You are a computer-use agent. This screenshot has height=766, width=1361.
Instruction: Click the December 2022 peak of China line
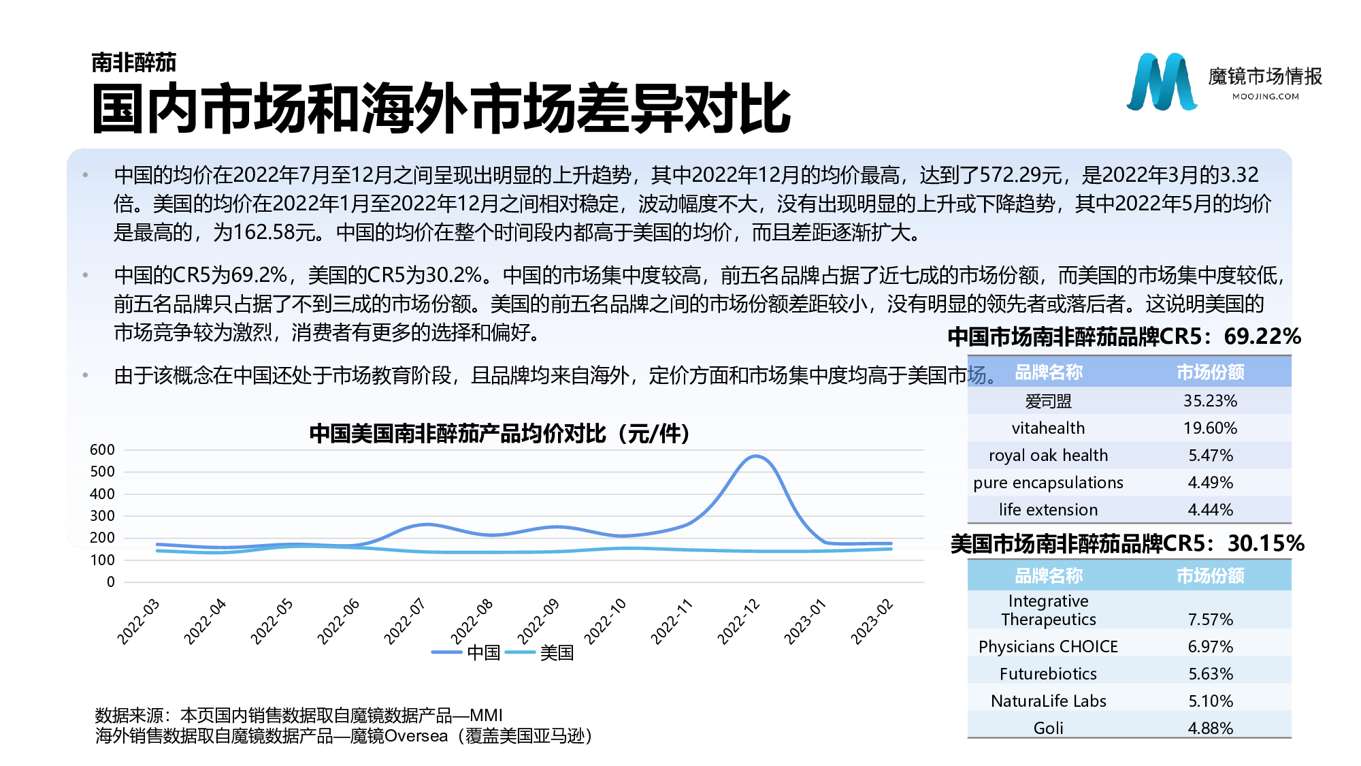coord(756,456)
